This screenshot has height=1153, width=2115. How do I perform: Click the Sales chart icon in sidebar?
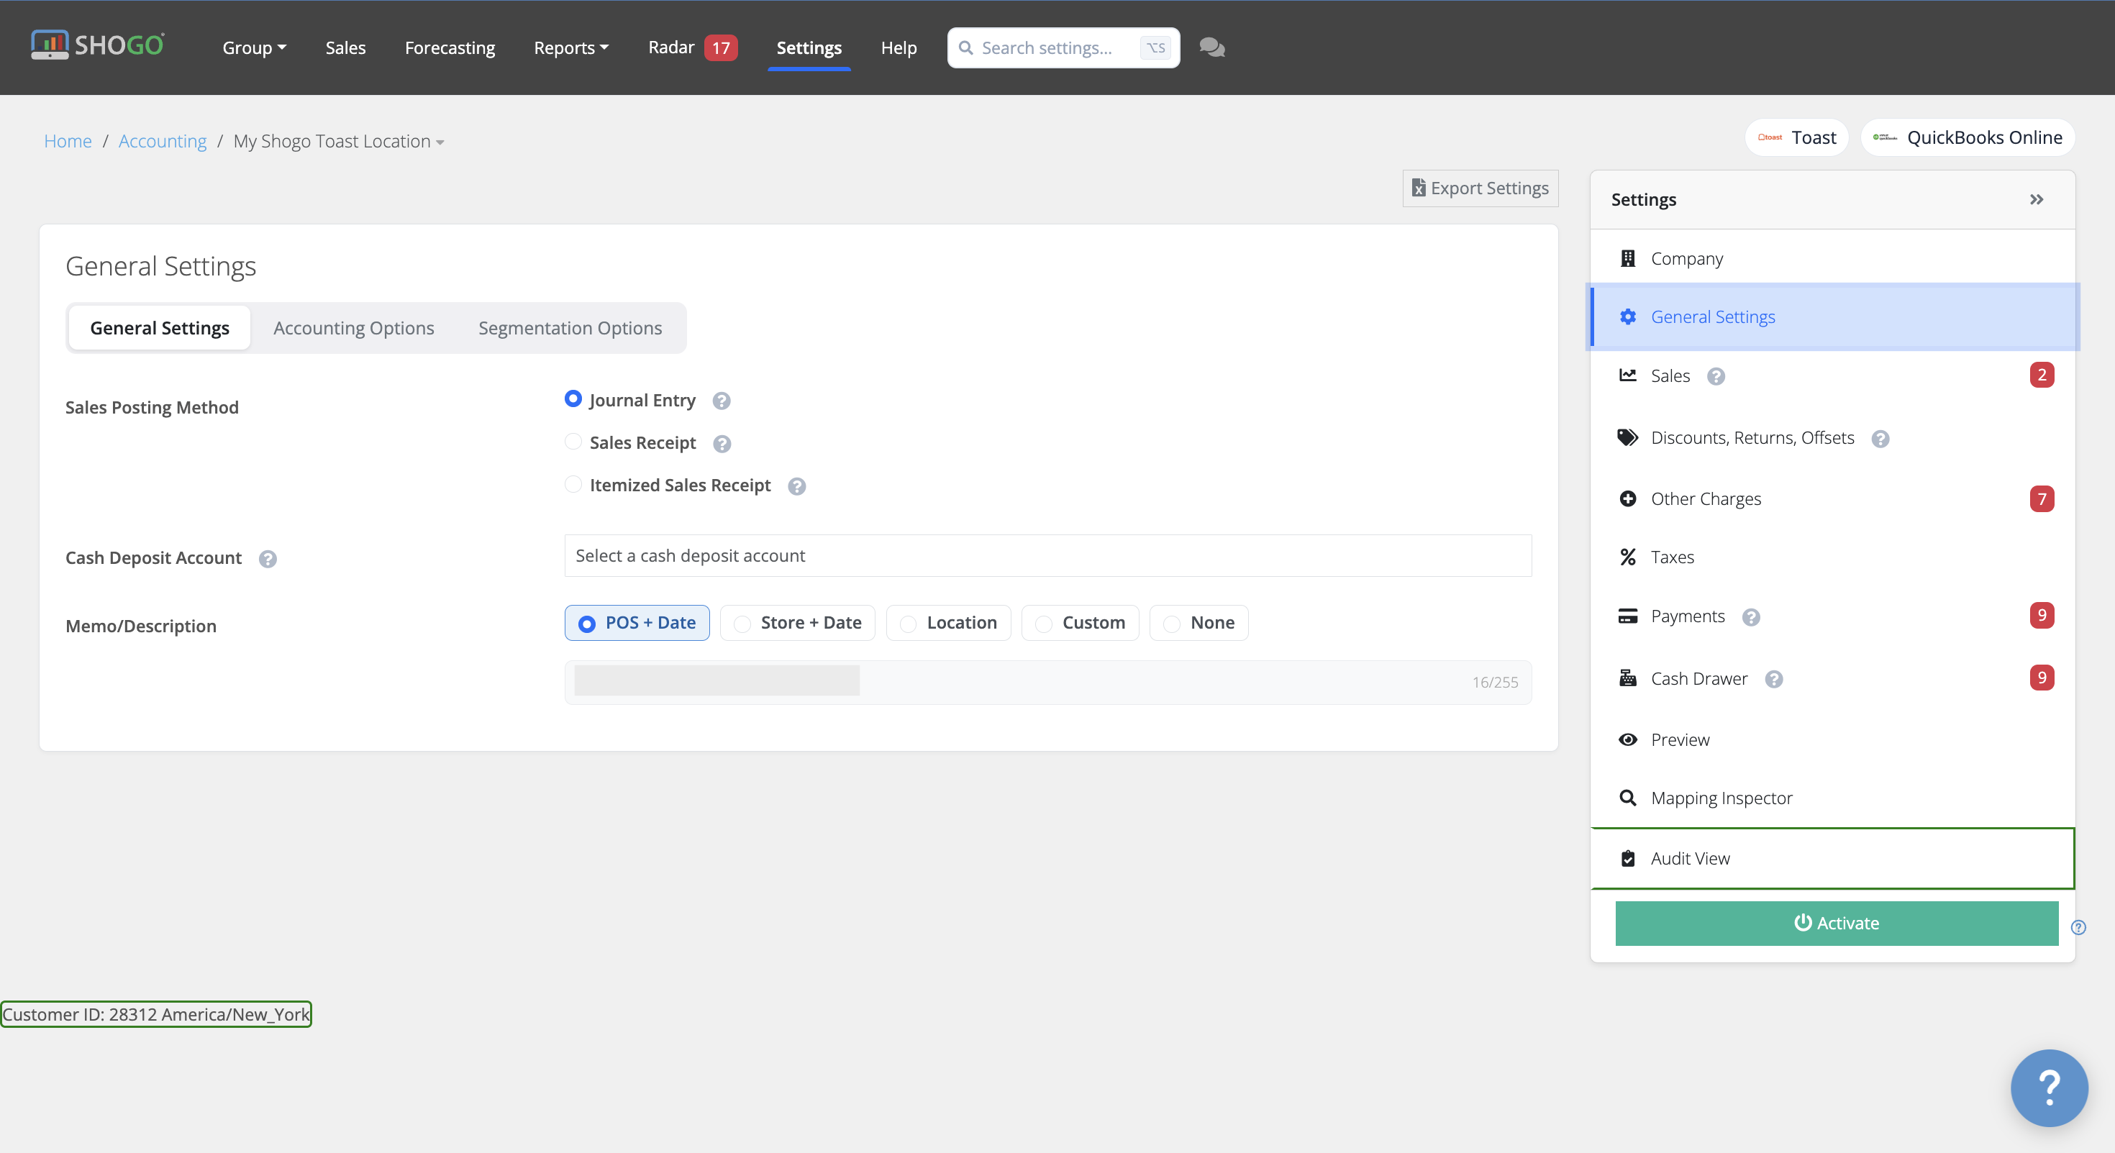click(x=1627, y=375)
